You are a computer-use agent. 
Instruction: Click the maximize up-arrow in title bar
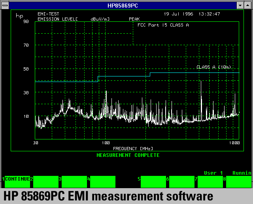click(248, 5)
